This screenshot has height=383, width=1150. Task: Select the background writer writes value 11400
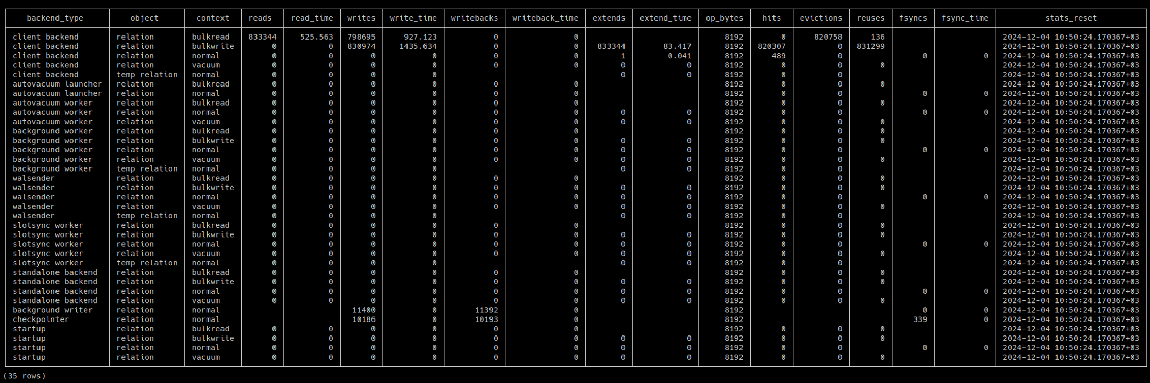click(364, 310)
